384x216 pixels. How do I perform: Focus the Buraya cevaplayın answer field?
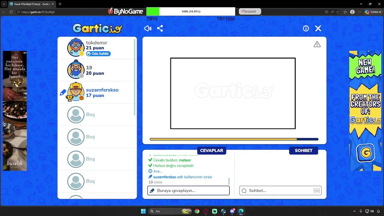(x=188, y=190)
